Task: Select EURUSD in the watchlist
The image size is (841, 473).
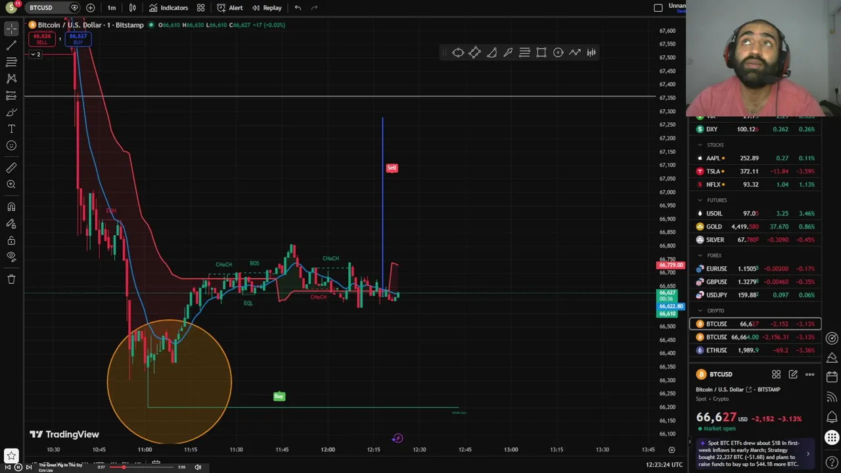Action: pyautogui.click(x=755, y=269)
